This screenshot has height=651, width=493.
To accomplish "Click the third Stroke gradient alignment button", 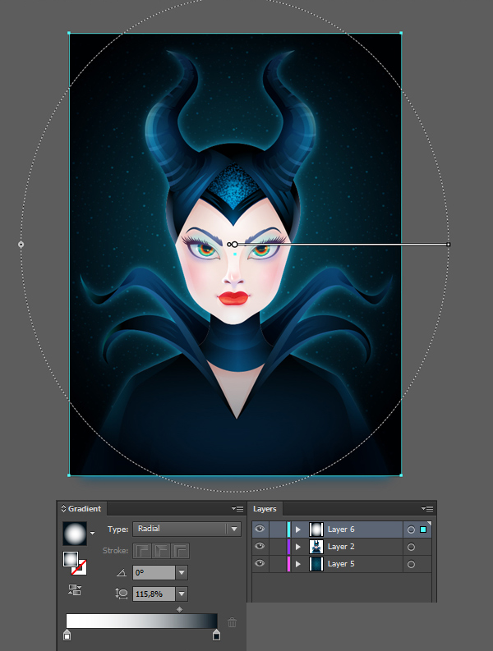I will (180, 551).
